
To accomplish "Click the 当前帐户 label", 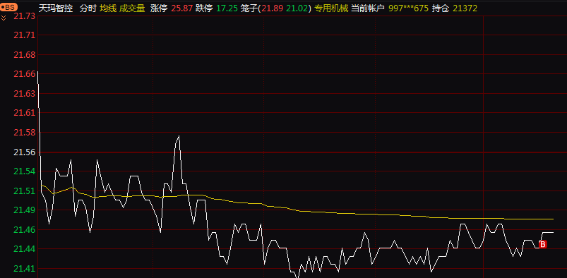I will coord(368,8).
